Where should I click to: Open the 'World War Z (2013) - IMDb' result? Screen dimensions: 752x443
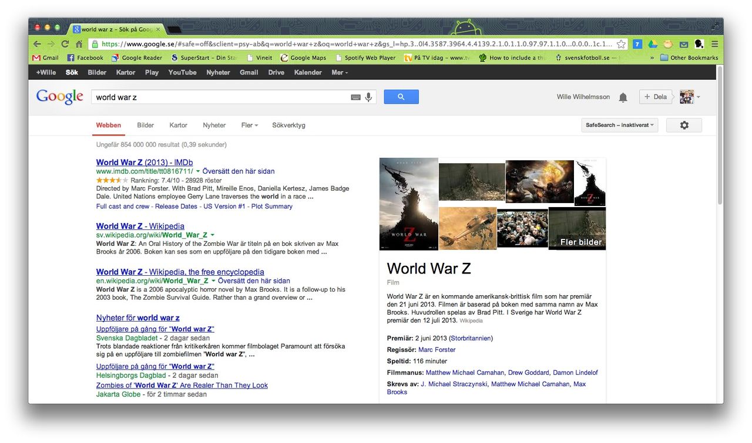tap(145, 163)
